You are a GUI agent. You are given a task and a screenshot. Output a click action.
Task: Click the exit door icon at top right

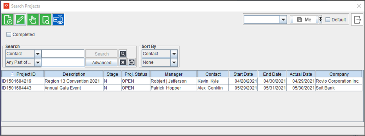(x=357, y=20)
